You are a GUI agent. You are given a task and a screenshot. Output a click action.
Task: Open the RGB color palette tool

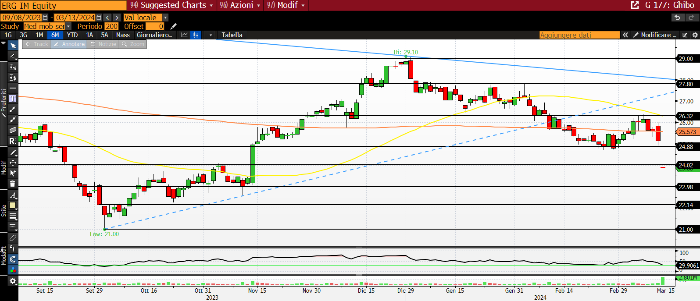coord(13,269)
